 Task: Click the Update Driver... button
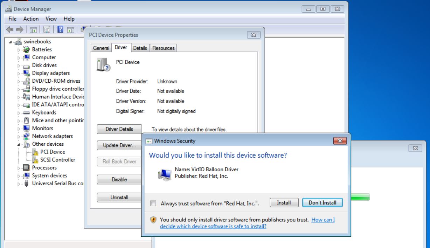tap(119, 145)
